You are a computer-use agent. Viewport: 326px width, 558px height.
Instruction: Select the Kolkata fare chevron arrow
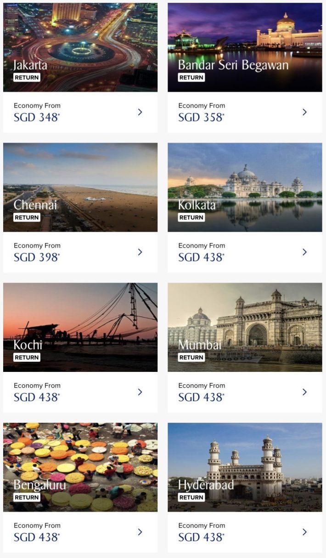[304, 252]
